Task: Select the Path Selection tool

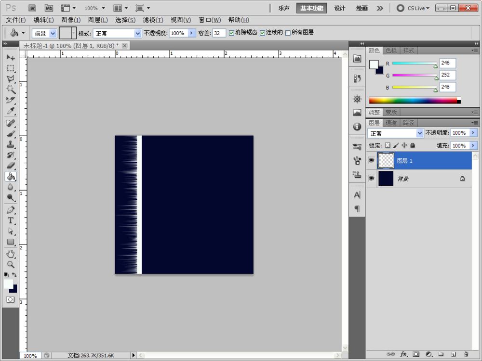Action: pyautogui.click(x=11, y=231)
